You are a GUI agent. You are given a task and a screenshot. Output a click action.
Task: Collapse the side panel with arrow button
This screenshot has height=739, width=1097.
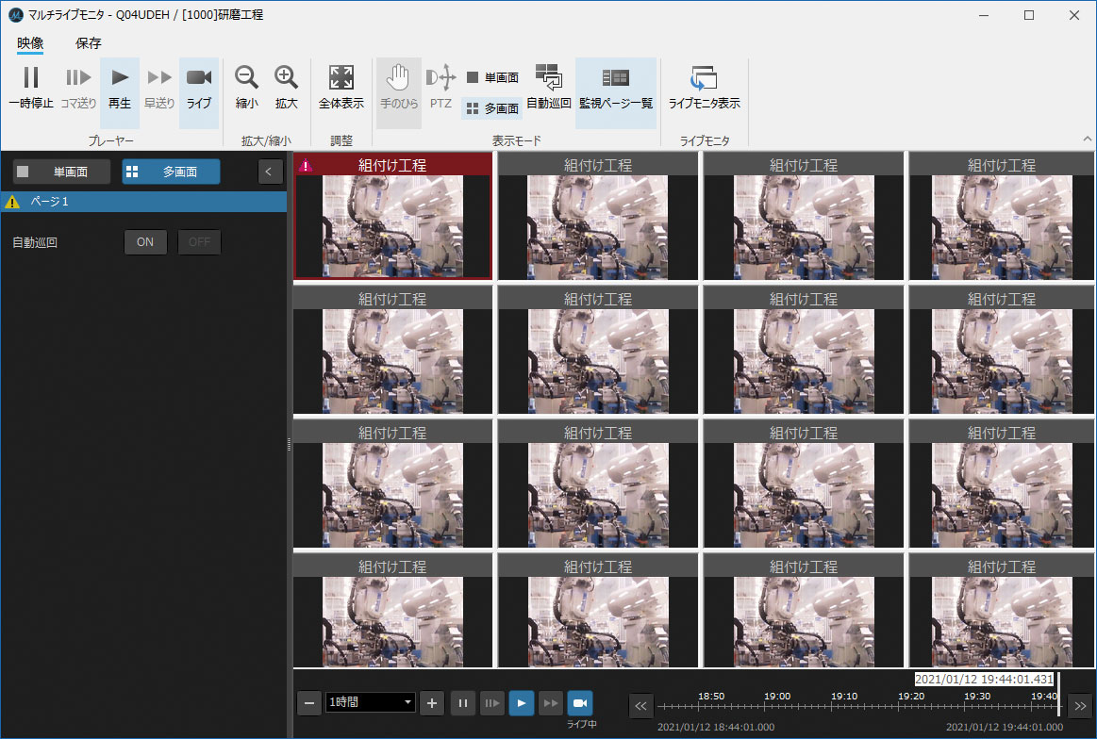[x=271, y=172]
